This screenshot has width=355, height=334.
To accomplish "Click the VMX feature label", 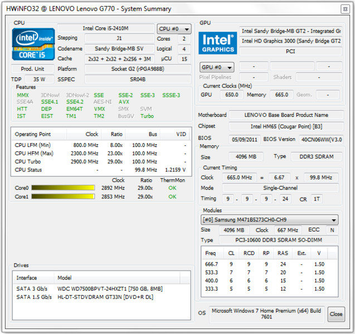I will pyautogui.click(x=99, y=109).
